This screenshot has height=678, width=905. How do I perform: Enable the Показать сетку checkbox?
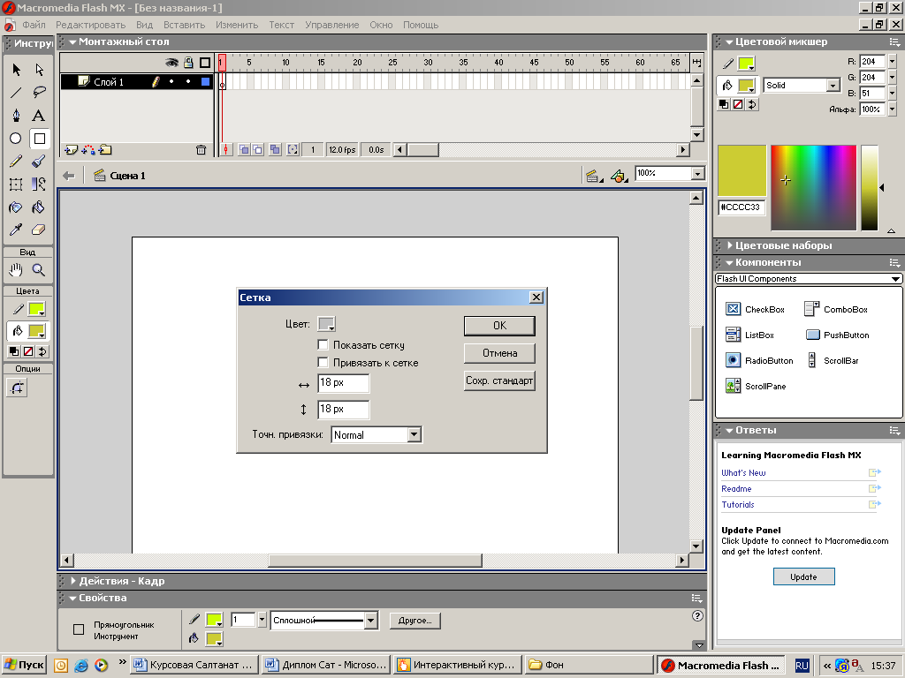coord(323,345)
